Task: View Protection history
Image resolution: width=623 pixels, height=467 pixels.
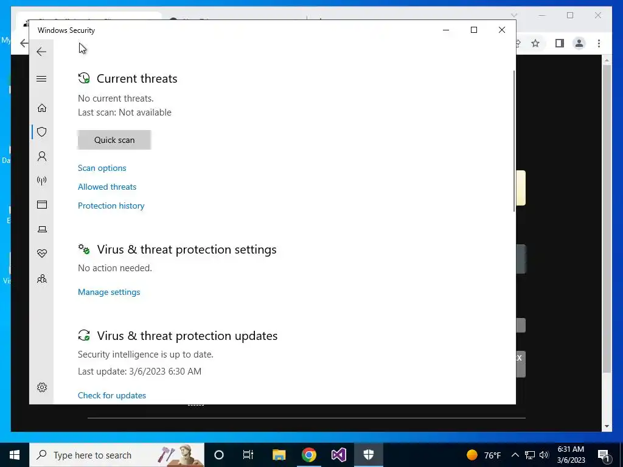Action: [x=111, y=206]
